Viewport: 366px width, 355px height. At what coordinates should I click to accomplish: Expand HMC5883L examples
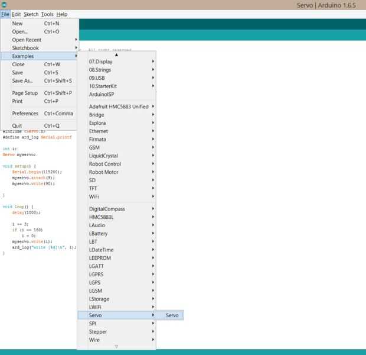click(x=117, y=217)
